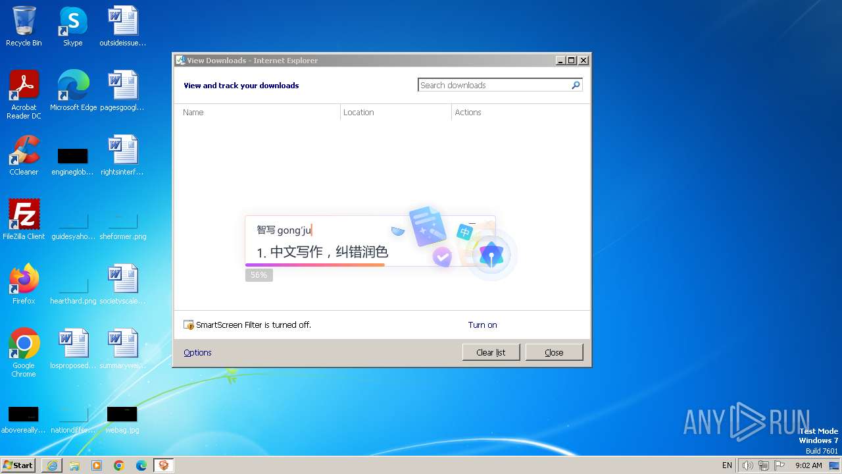Launch Acrobat Reader DC shortcut
The image size is (842, 474).
[x=24, y=94]
